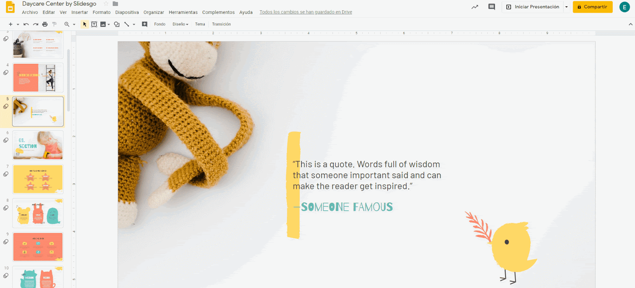Click the print icon in toolbar

[x=45, y=24]
